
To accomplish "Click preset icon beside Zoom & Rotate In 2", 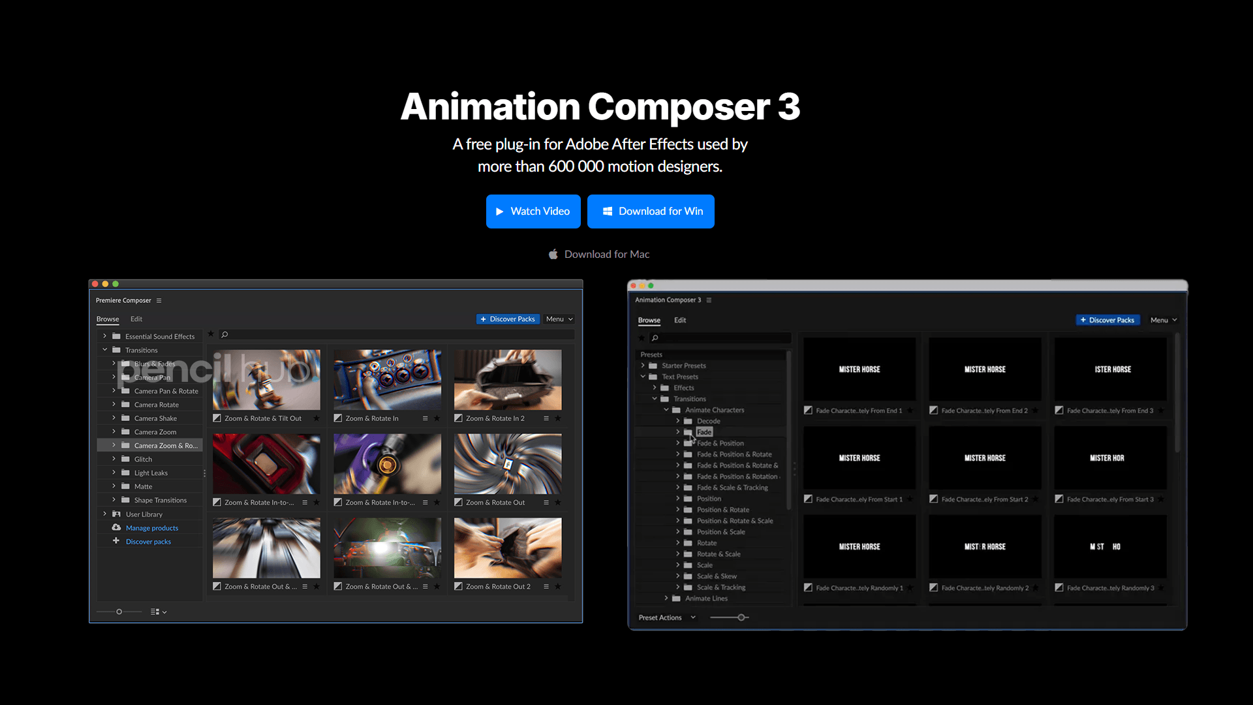I will [459, 418].
